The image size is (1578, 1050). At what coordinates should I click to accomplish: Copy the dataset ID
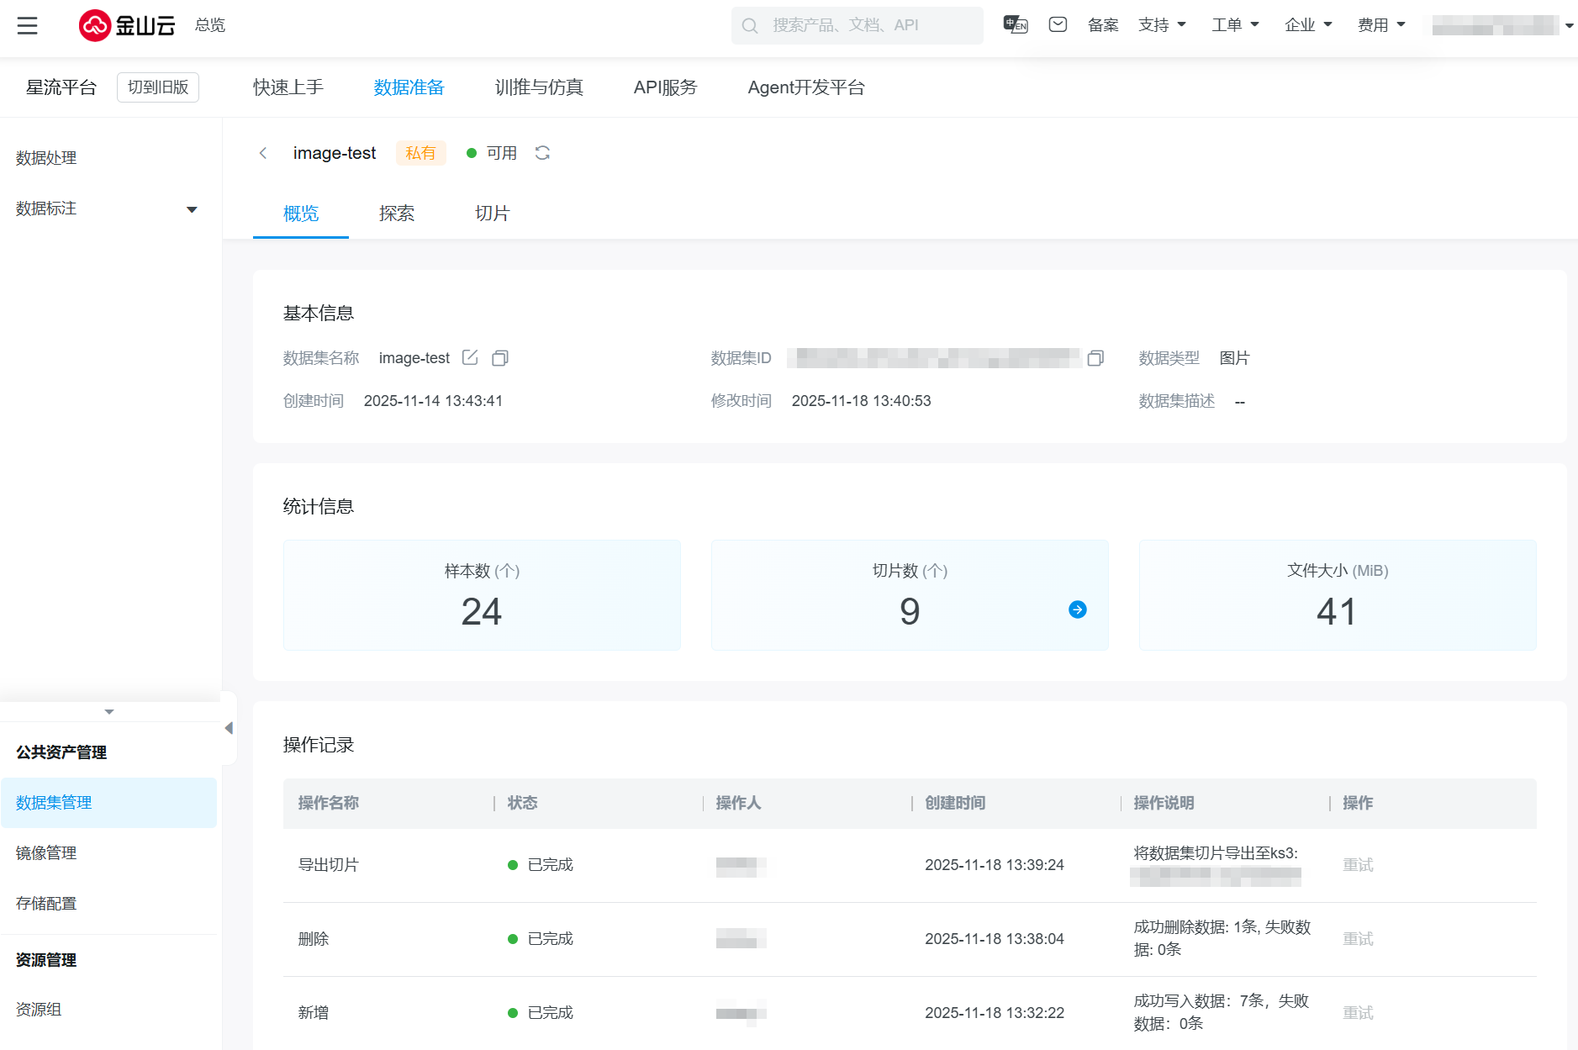[1095, 359]
